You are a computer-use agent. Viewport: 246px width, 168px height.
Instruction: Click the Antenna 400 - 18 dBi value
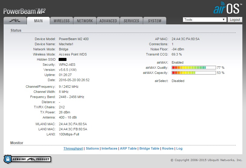[68, 117]
